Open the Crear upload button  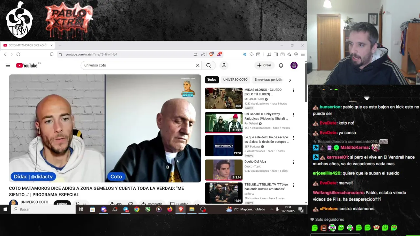point(264,65)
